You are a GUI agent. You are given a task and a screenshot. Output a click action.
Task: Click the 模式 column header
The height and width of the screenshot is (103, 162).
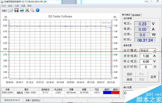click(26, 89)
